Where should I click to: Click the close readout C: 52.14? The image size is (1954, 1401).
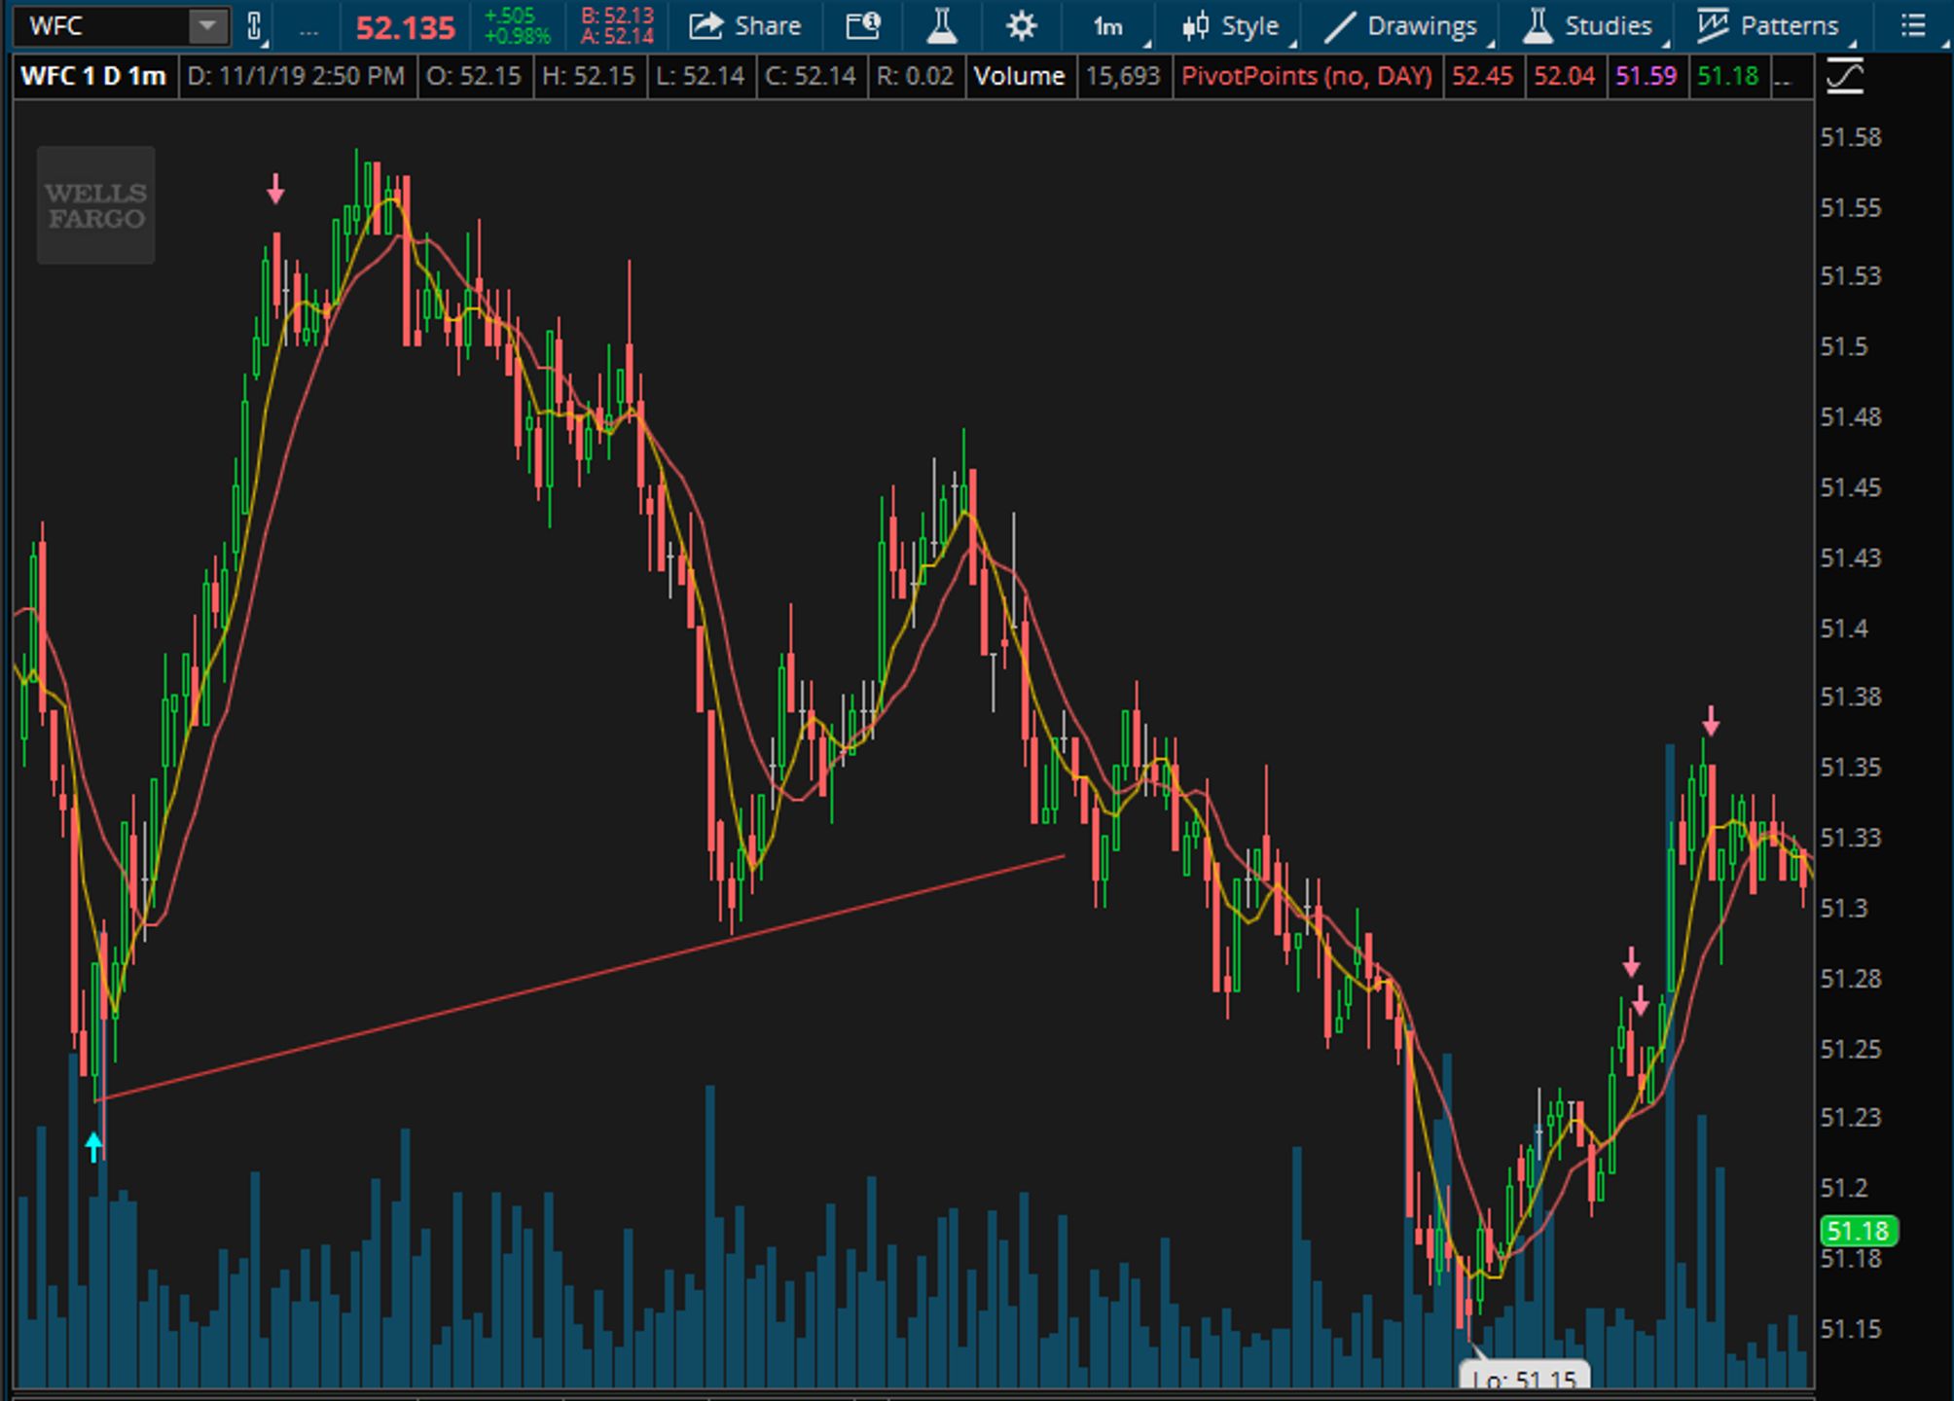810,76
